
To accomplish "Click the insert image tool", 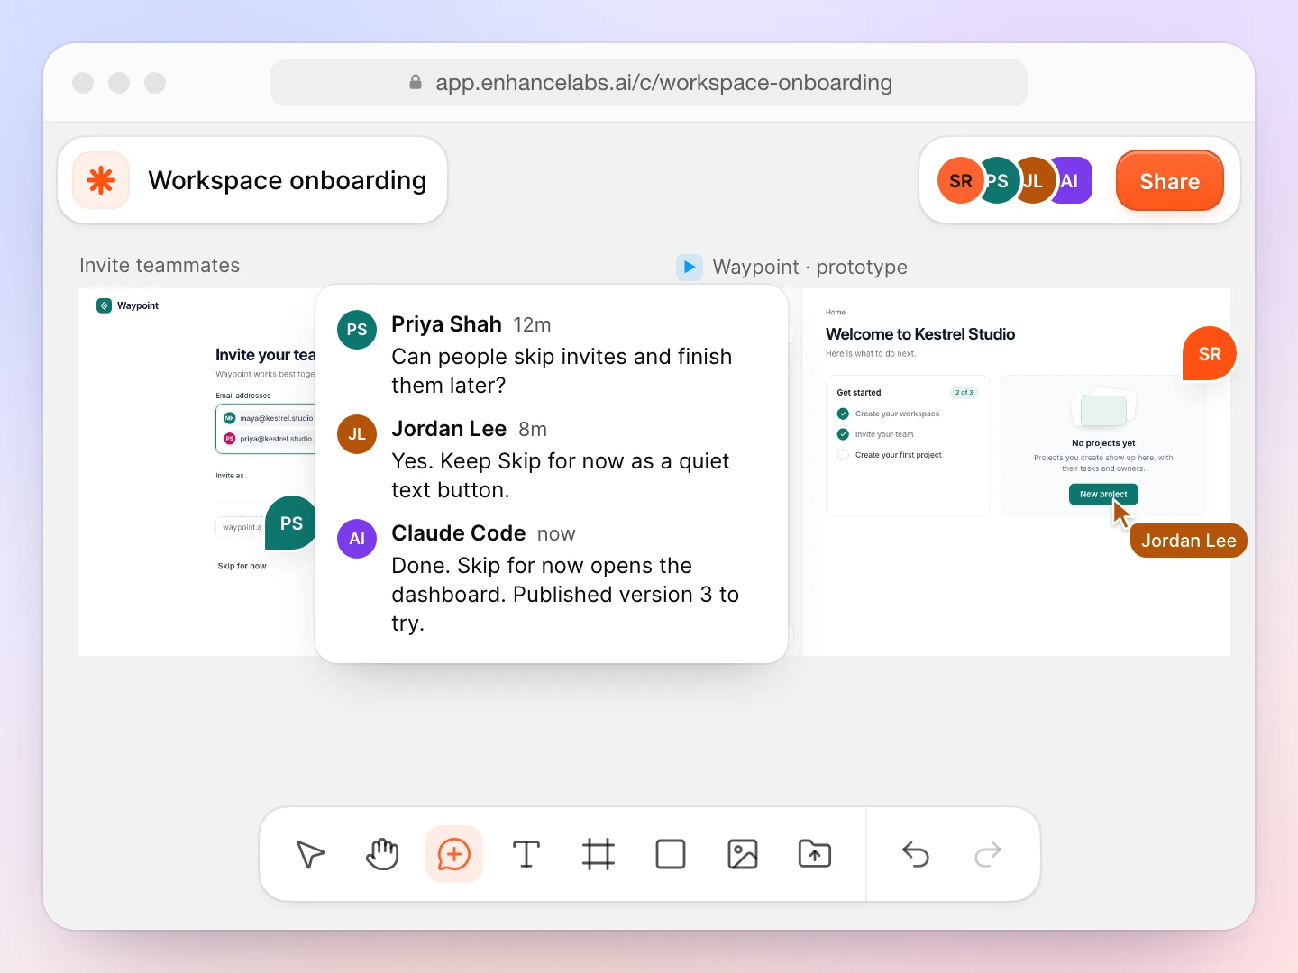I will point(743,854).
